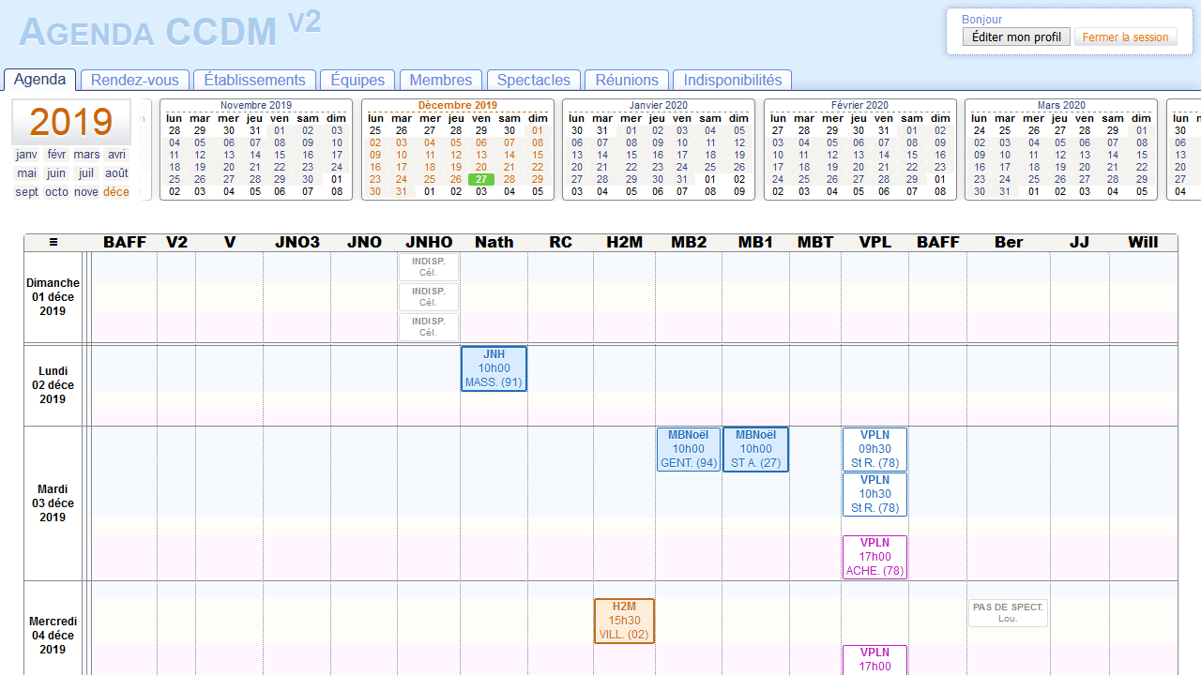Select the MBNoël 10h00 ST A. (27) event
Screen dimensions: 1201x675
point(755,449)
